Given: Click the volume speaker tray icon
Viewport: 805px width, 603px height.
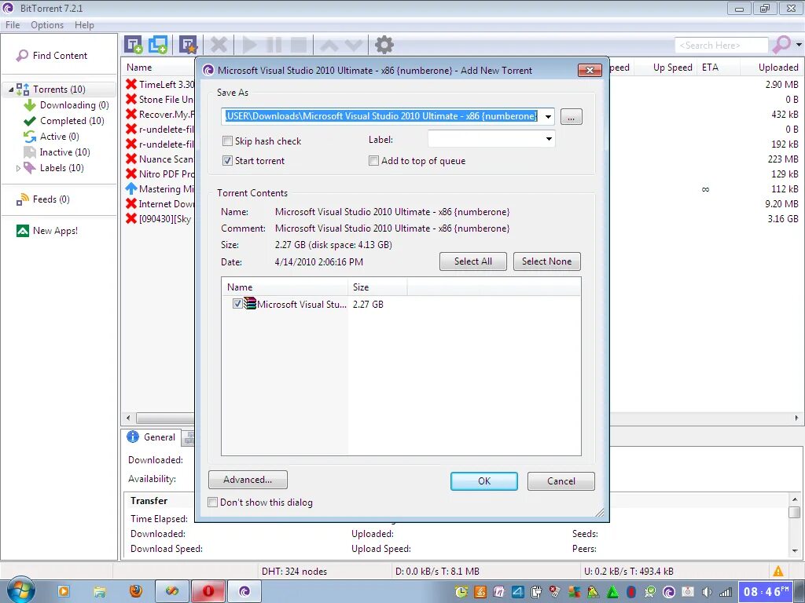Looking at the screenshot, I should (x=708, y=592).
